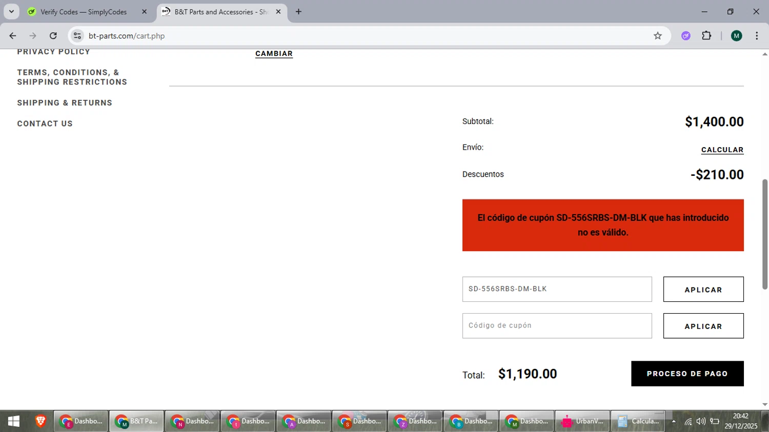Close the Verify Codes — SimplyCodes tab
Viewport: 769px width, 432px height.
click(x=144, y=12)
